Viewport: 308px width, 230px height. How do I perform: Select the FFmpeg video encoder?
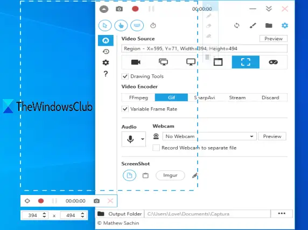pos(138,97)
